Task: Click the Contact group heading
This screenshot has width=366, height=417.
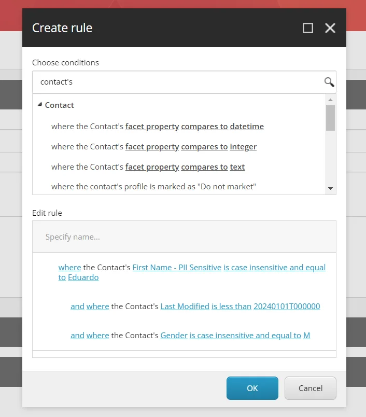Action: [59, 105]
